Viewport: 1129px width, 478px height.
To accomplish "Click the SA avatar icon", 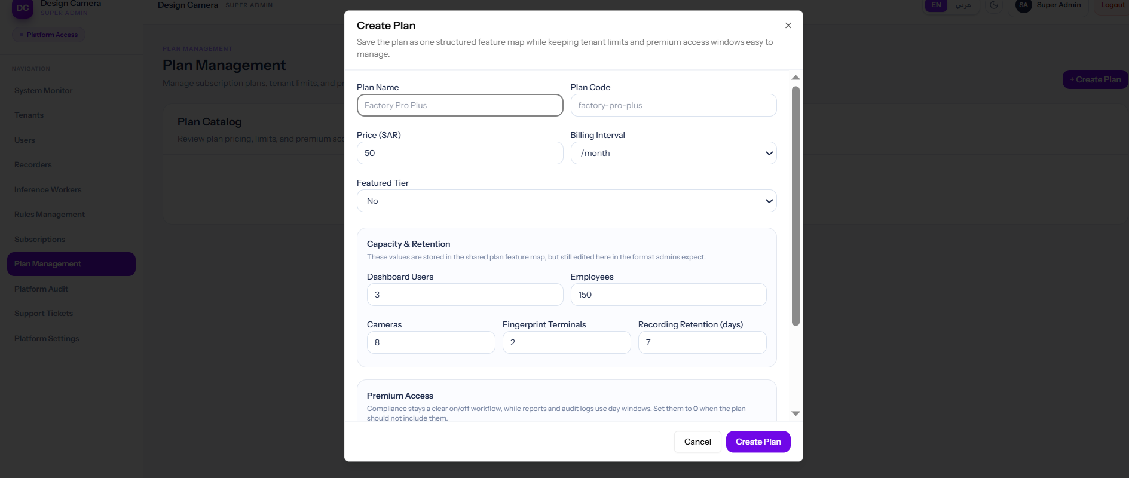I will 1024,5.
